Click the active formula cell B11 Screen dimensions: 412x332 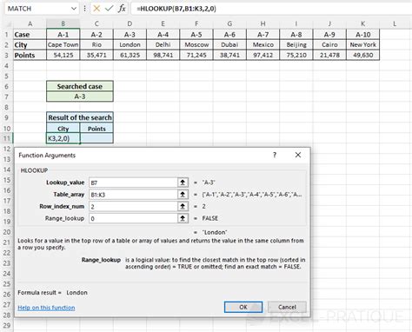(x=63, y=138)
